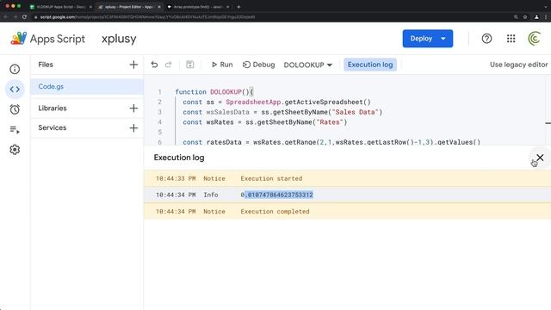Add a library with plus icon

coord(133,108)
